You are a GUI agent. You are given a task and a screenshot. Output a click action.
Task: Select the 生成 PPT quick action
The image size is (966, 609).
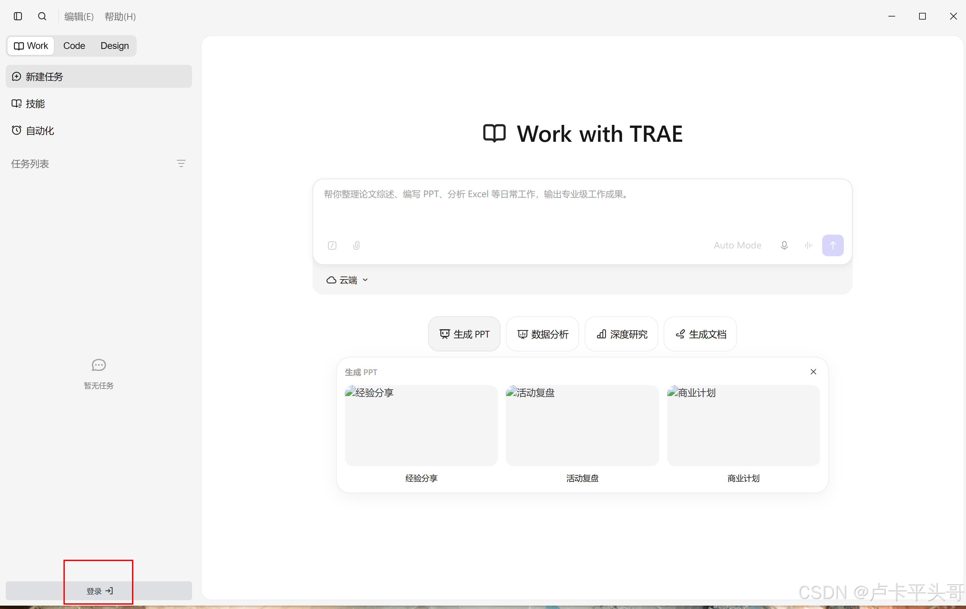point(464,334)
